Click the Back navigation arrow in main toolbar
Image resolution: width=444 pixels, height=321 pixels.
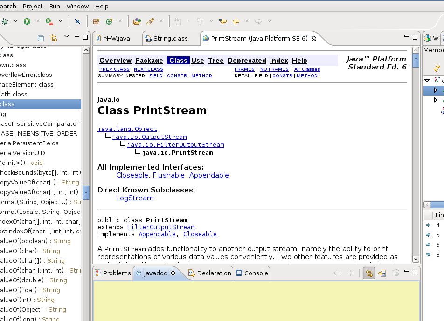click(x=236, y=21)
